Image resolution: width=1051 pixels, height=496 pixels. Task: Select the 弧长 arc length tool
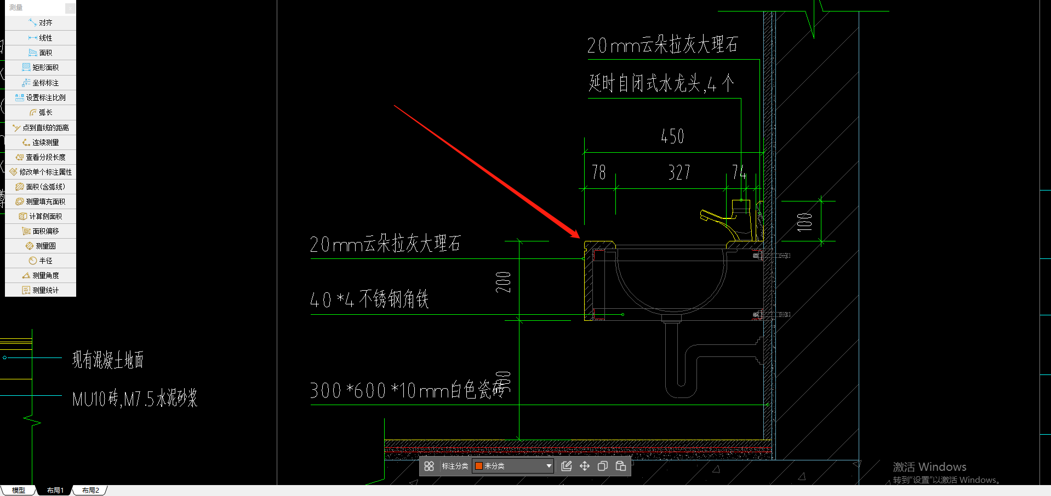[x=41, y=112]
